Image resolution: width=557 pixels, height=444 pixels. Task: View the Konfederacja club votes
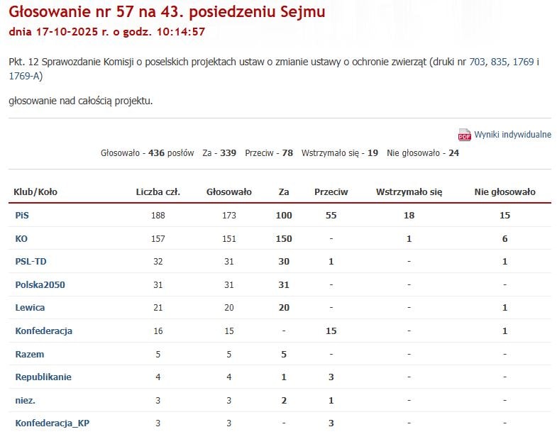point(43,331)
